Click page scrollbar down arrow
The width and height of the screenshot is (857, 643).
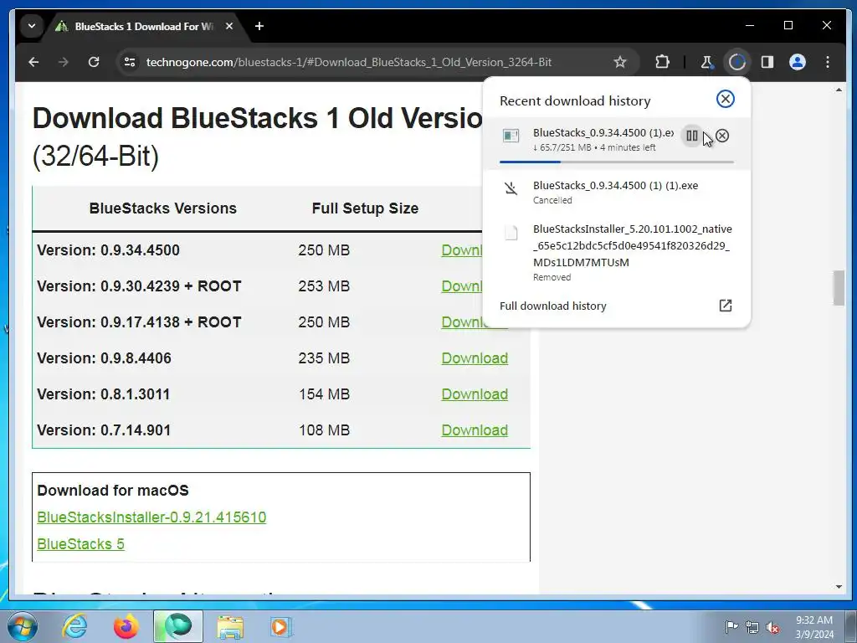coord(839,587)
